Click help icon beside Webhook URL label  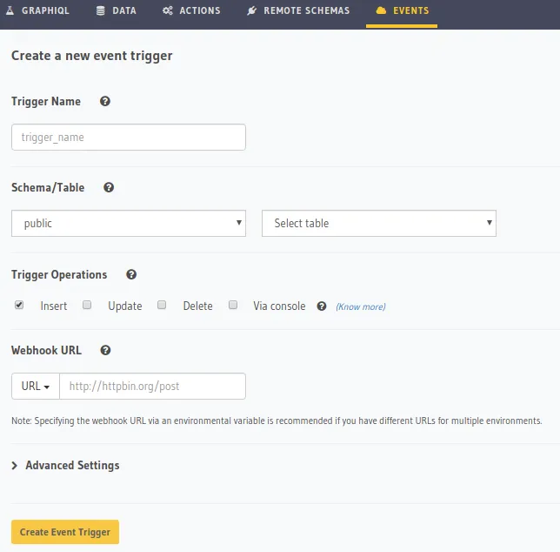click(105, 351)
